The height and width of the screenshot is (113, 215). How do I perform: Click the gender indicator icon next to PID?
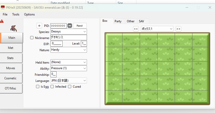pyautogui.click(x=70, y=26)
